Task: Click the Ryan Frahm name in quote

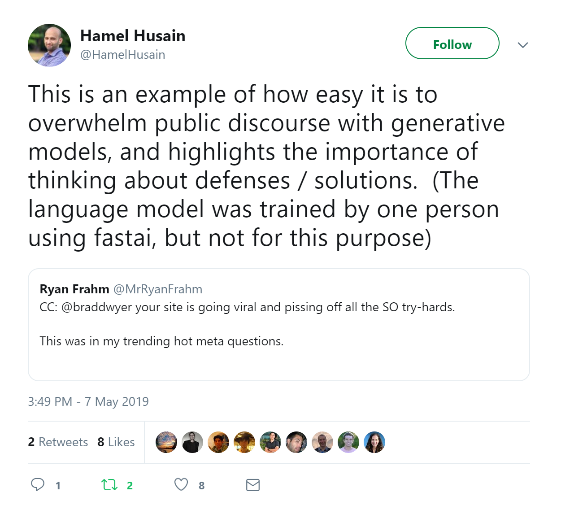Action: pyautogui.click(x=74, y=289)
